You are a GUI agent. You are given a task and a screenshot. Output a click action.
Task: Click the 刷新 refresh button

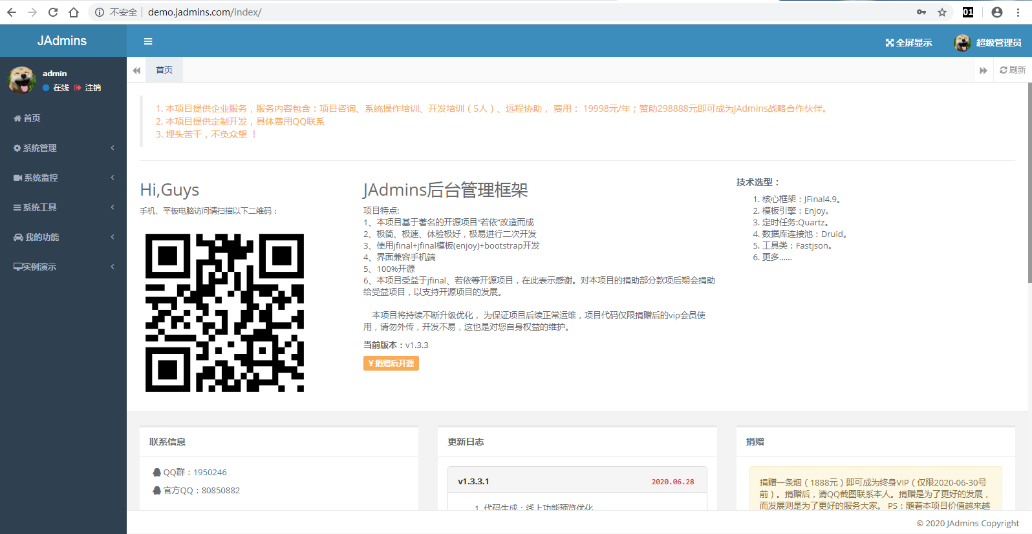coord(1013,70)
